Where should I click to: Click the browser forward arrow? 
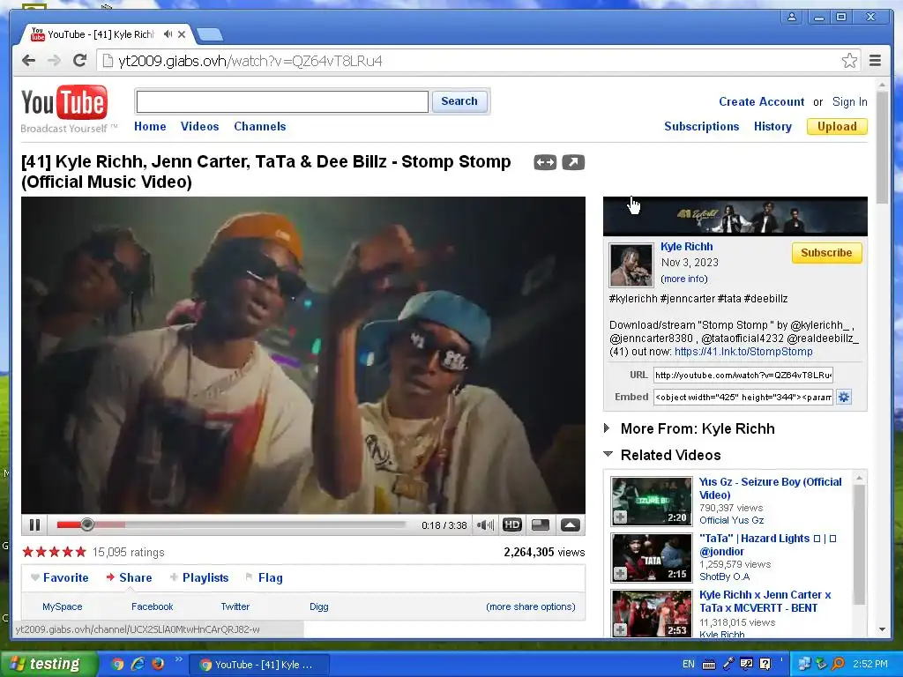tap(54, 61)
